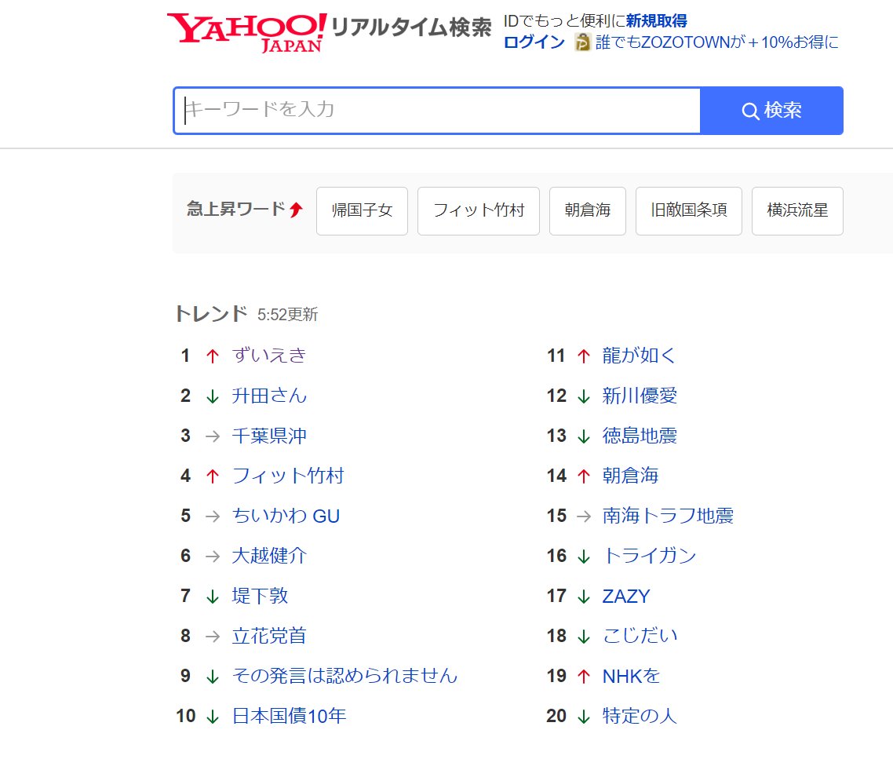Image resolution: width=893 pixels, height=770 pixels.
Task: Open trend rank 17 ZAZY
Action: [626, 596]
